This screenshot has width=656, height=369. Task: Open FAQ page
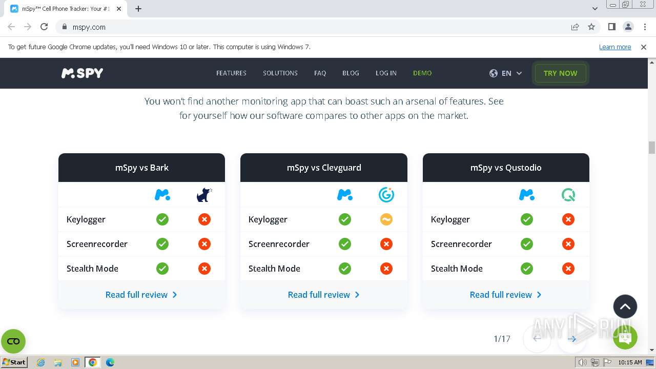pyautogui.click(x=320, y=73)
